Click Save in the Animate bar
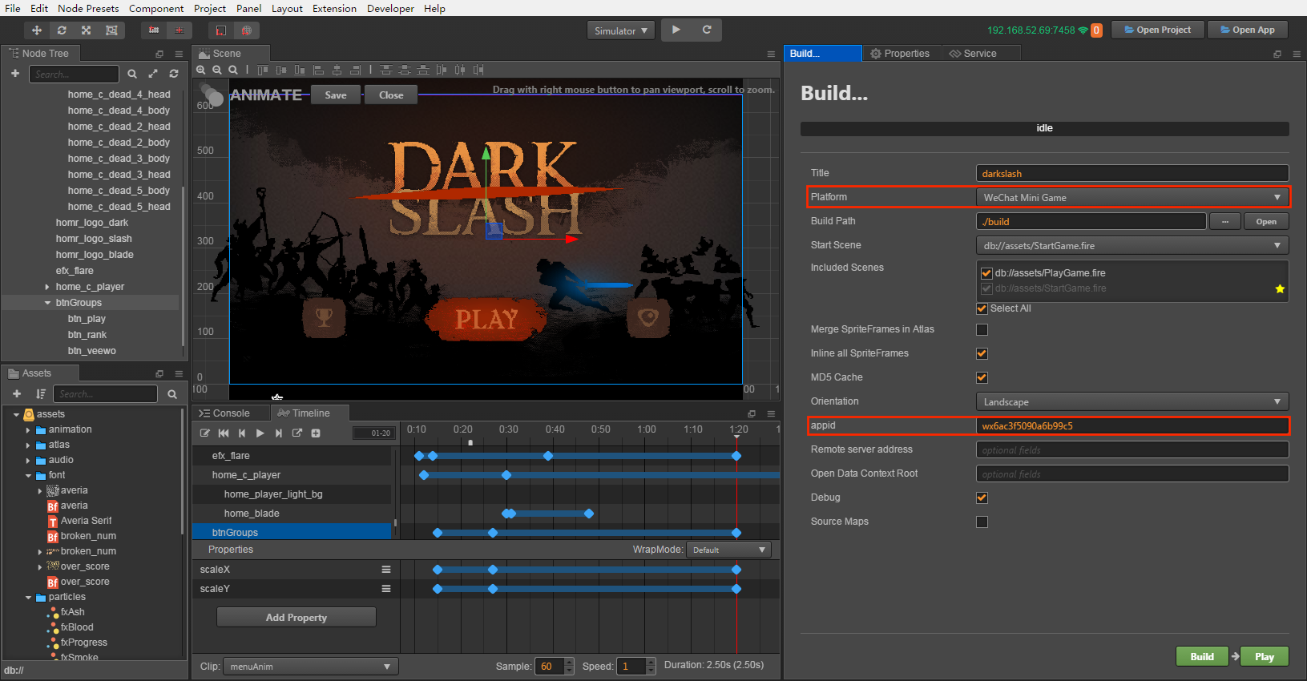 point(336,95)
